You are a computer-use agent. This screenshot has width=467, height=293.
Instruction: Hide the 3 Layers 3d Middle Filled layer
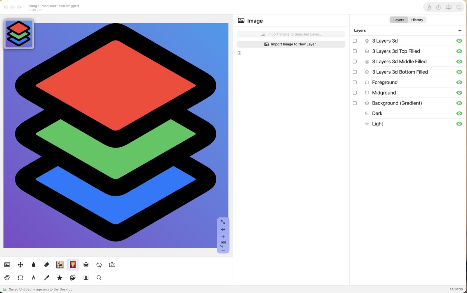[459, 62]
